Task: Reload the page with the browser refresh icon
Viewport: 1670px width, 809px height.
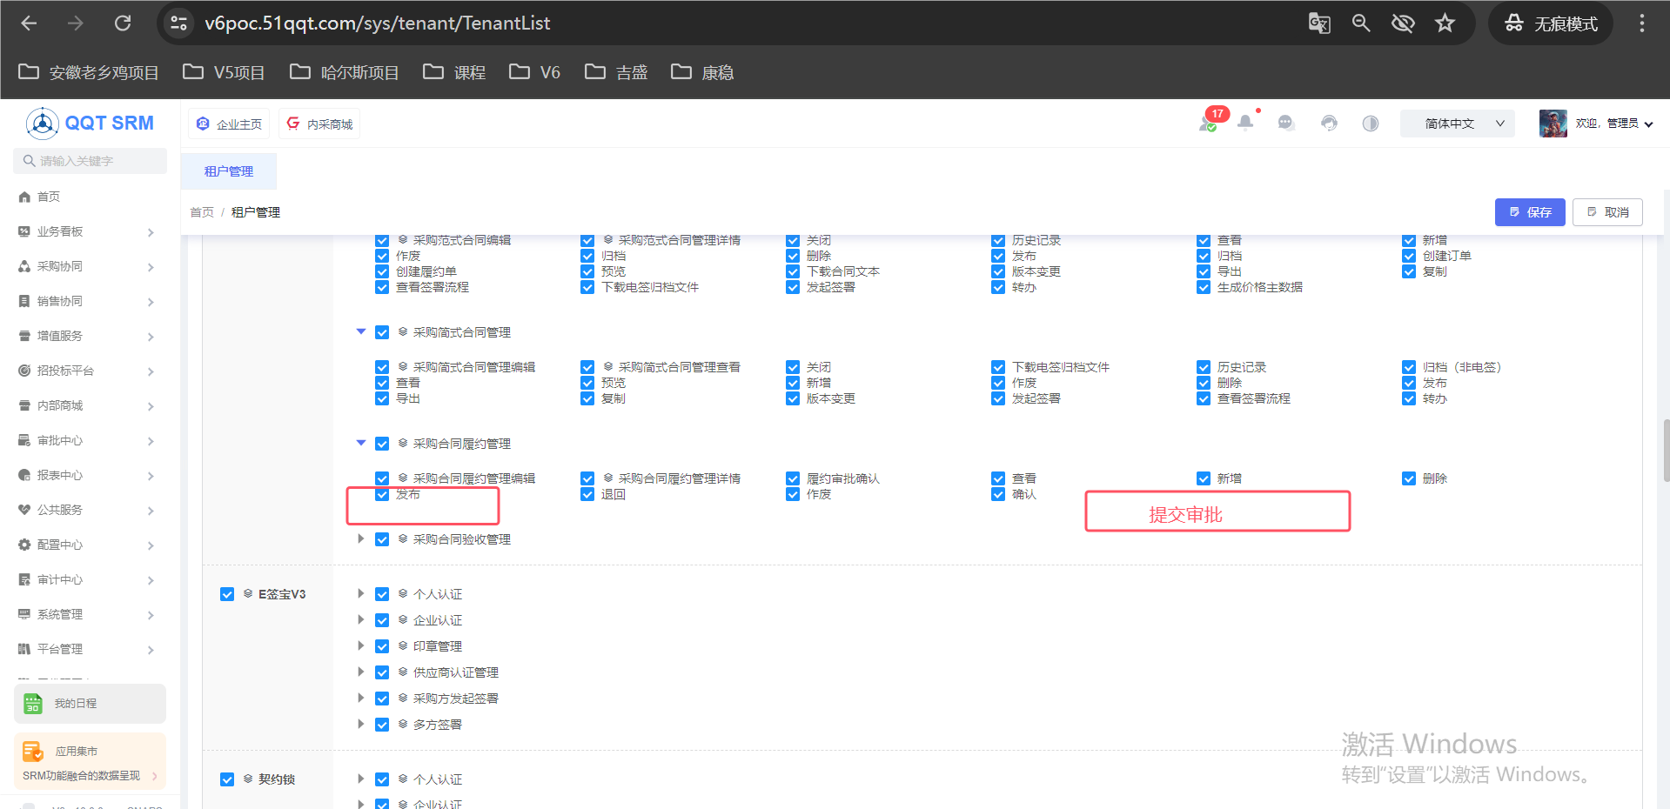Action: click(x=123, y=23)
